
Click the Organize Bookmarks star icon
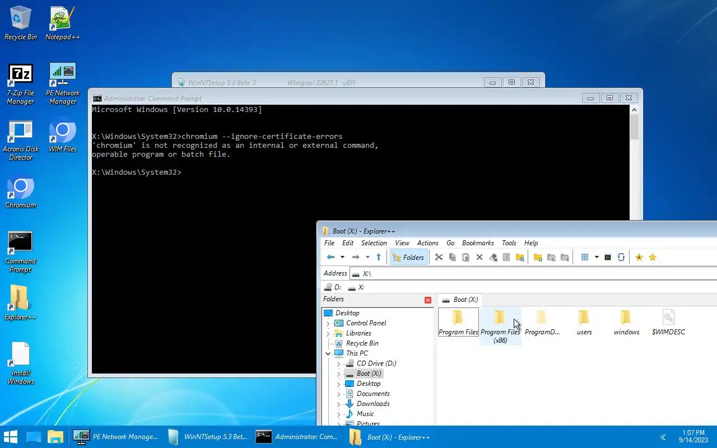click(x=653, y=257)
